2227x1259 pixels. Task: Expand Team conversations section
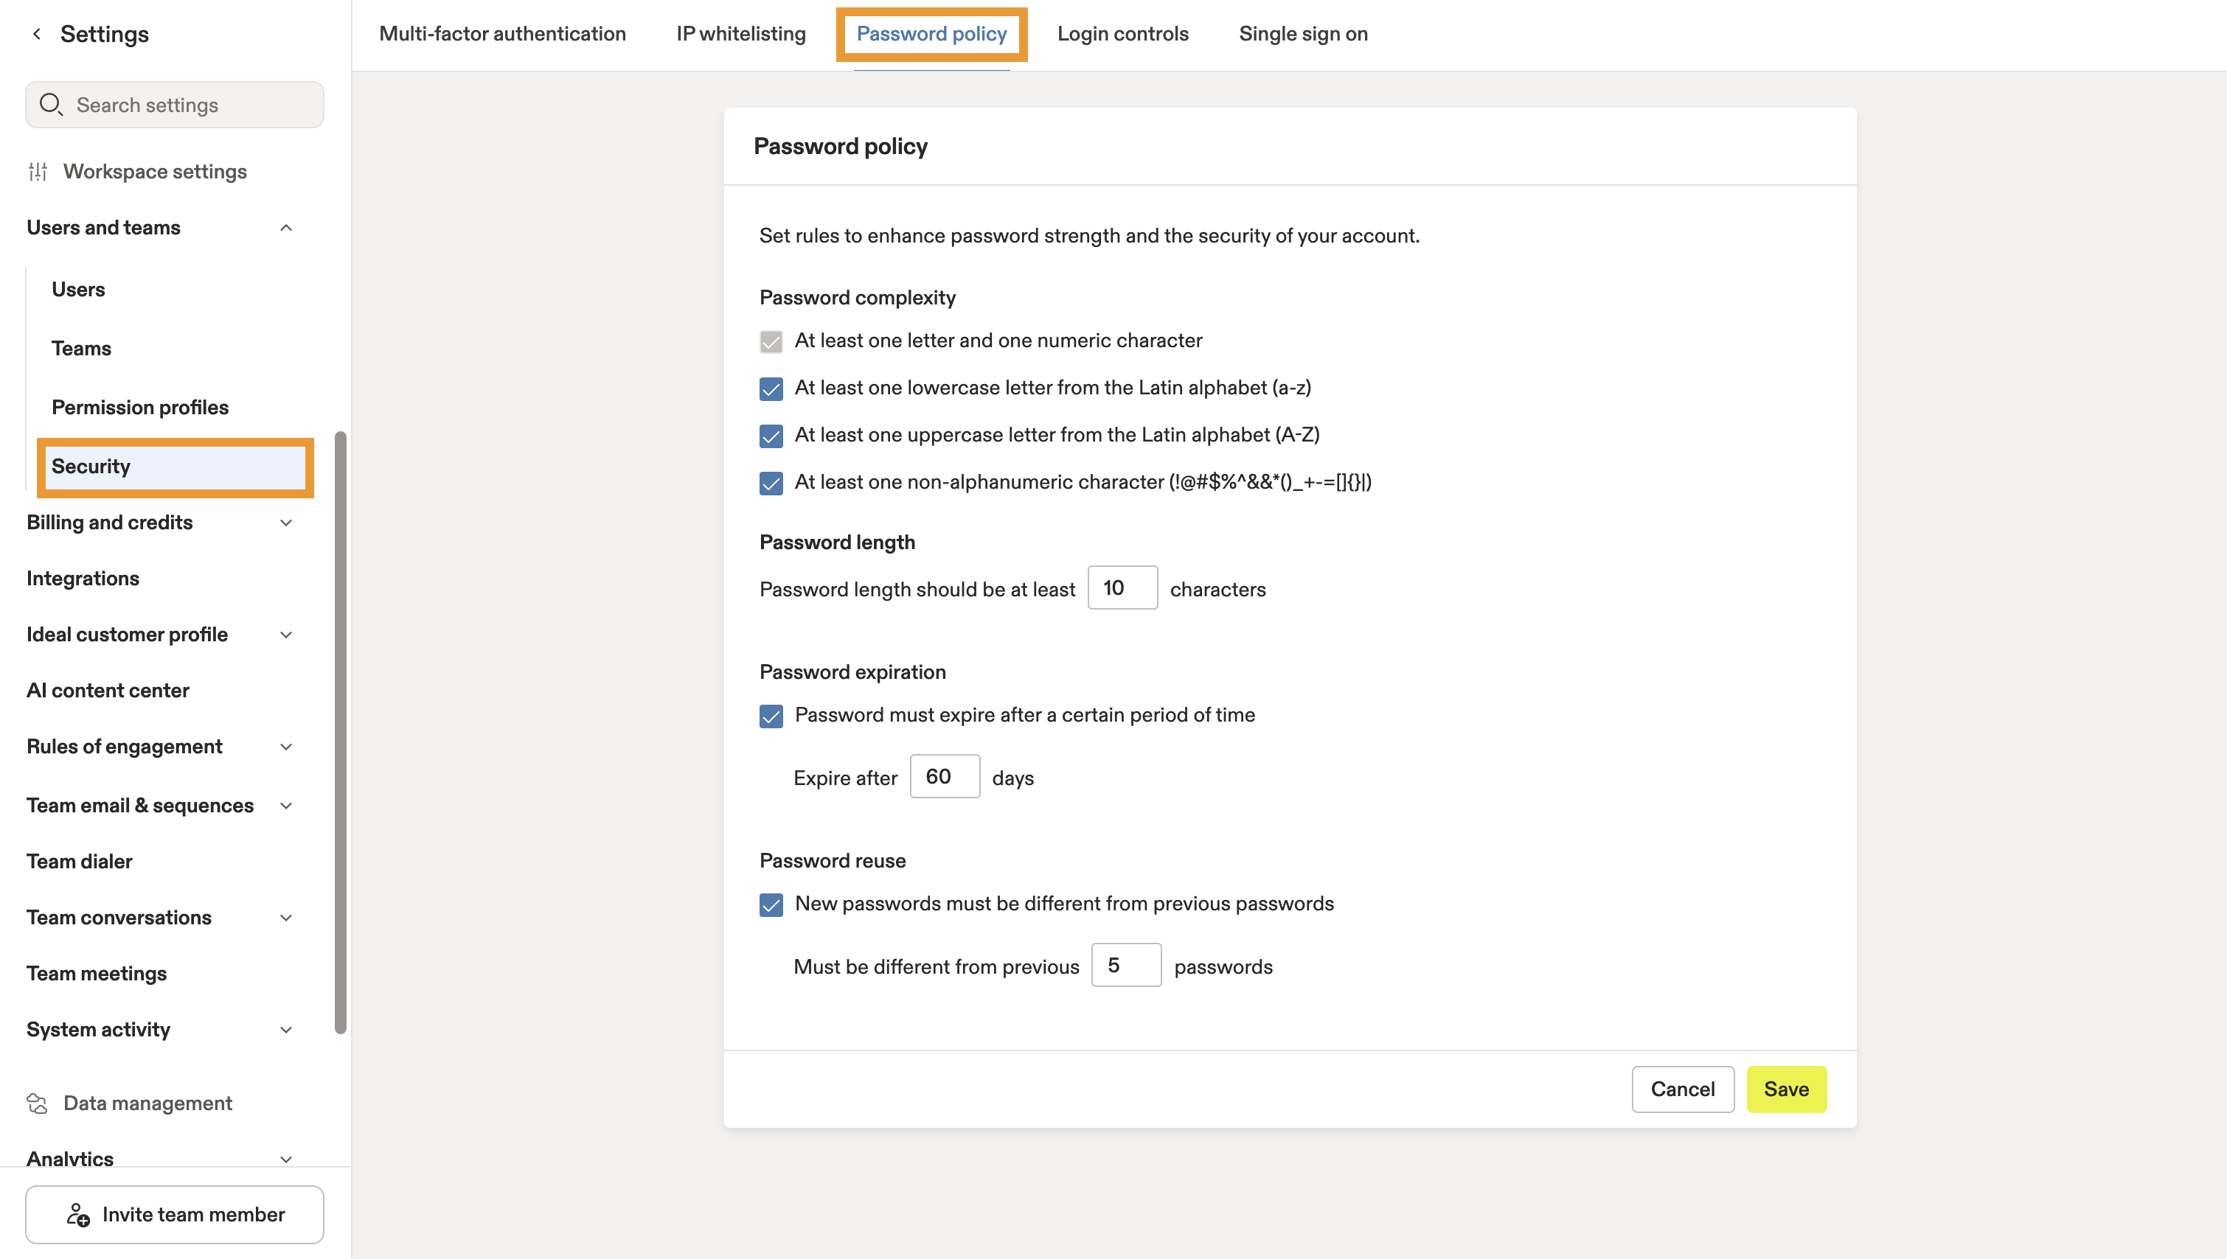tap(286, 918)
